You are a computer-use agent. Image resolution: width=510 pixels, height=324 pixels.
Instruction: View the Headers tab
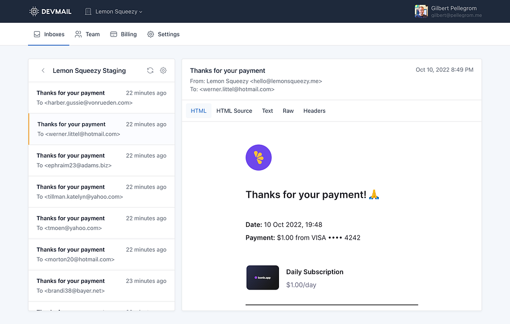[314, 111]
